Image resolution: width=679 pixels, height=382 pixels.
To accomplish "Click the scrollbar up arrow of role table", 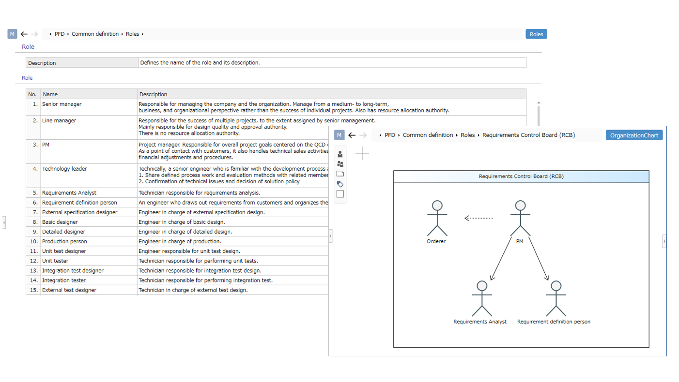I will pos(539,103).
